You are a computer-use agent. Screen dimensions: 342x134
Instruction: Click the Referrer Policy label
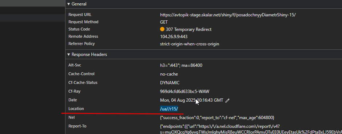tap(81, 44)
